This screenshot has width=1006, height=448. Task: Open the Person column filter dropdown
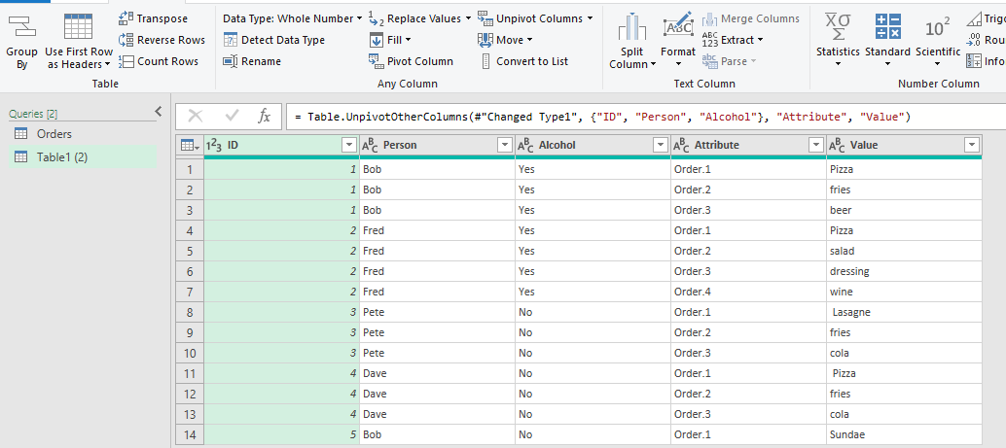tap(504, 145)
